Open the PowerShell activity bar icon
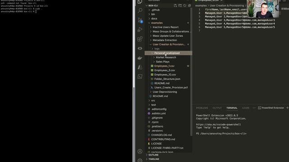This screenshot has height=162, width=289. pos(140,76)
